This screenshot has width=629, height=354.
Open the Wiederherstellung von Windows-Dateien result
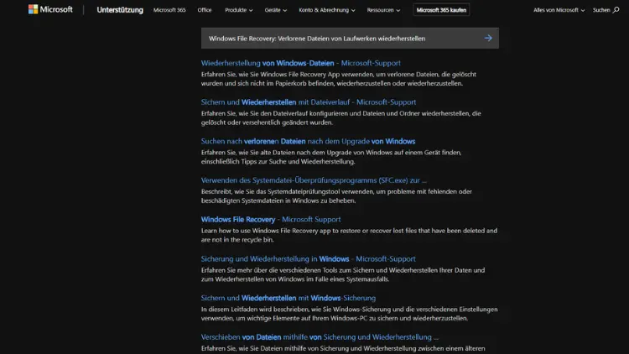(x=300, y=63)
